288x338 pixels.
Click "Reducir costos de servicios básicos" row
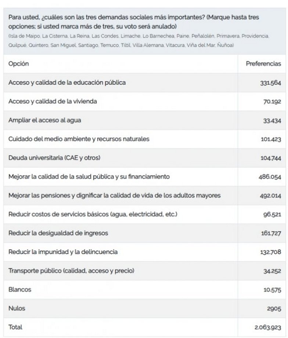click(93, 214)
